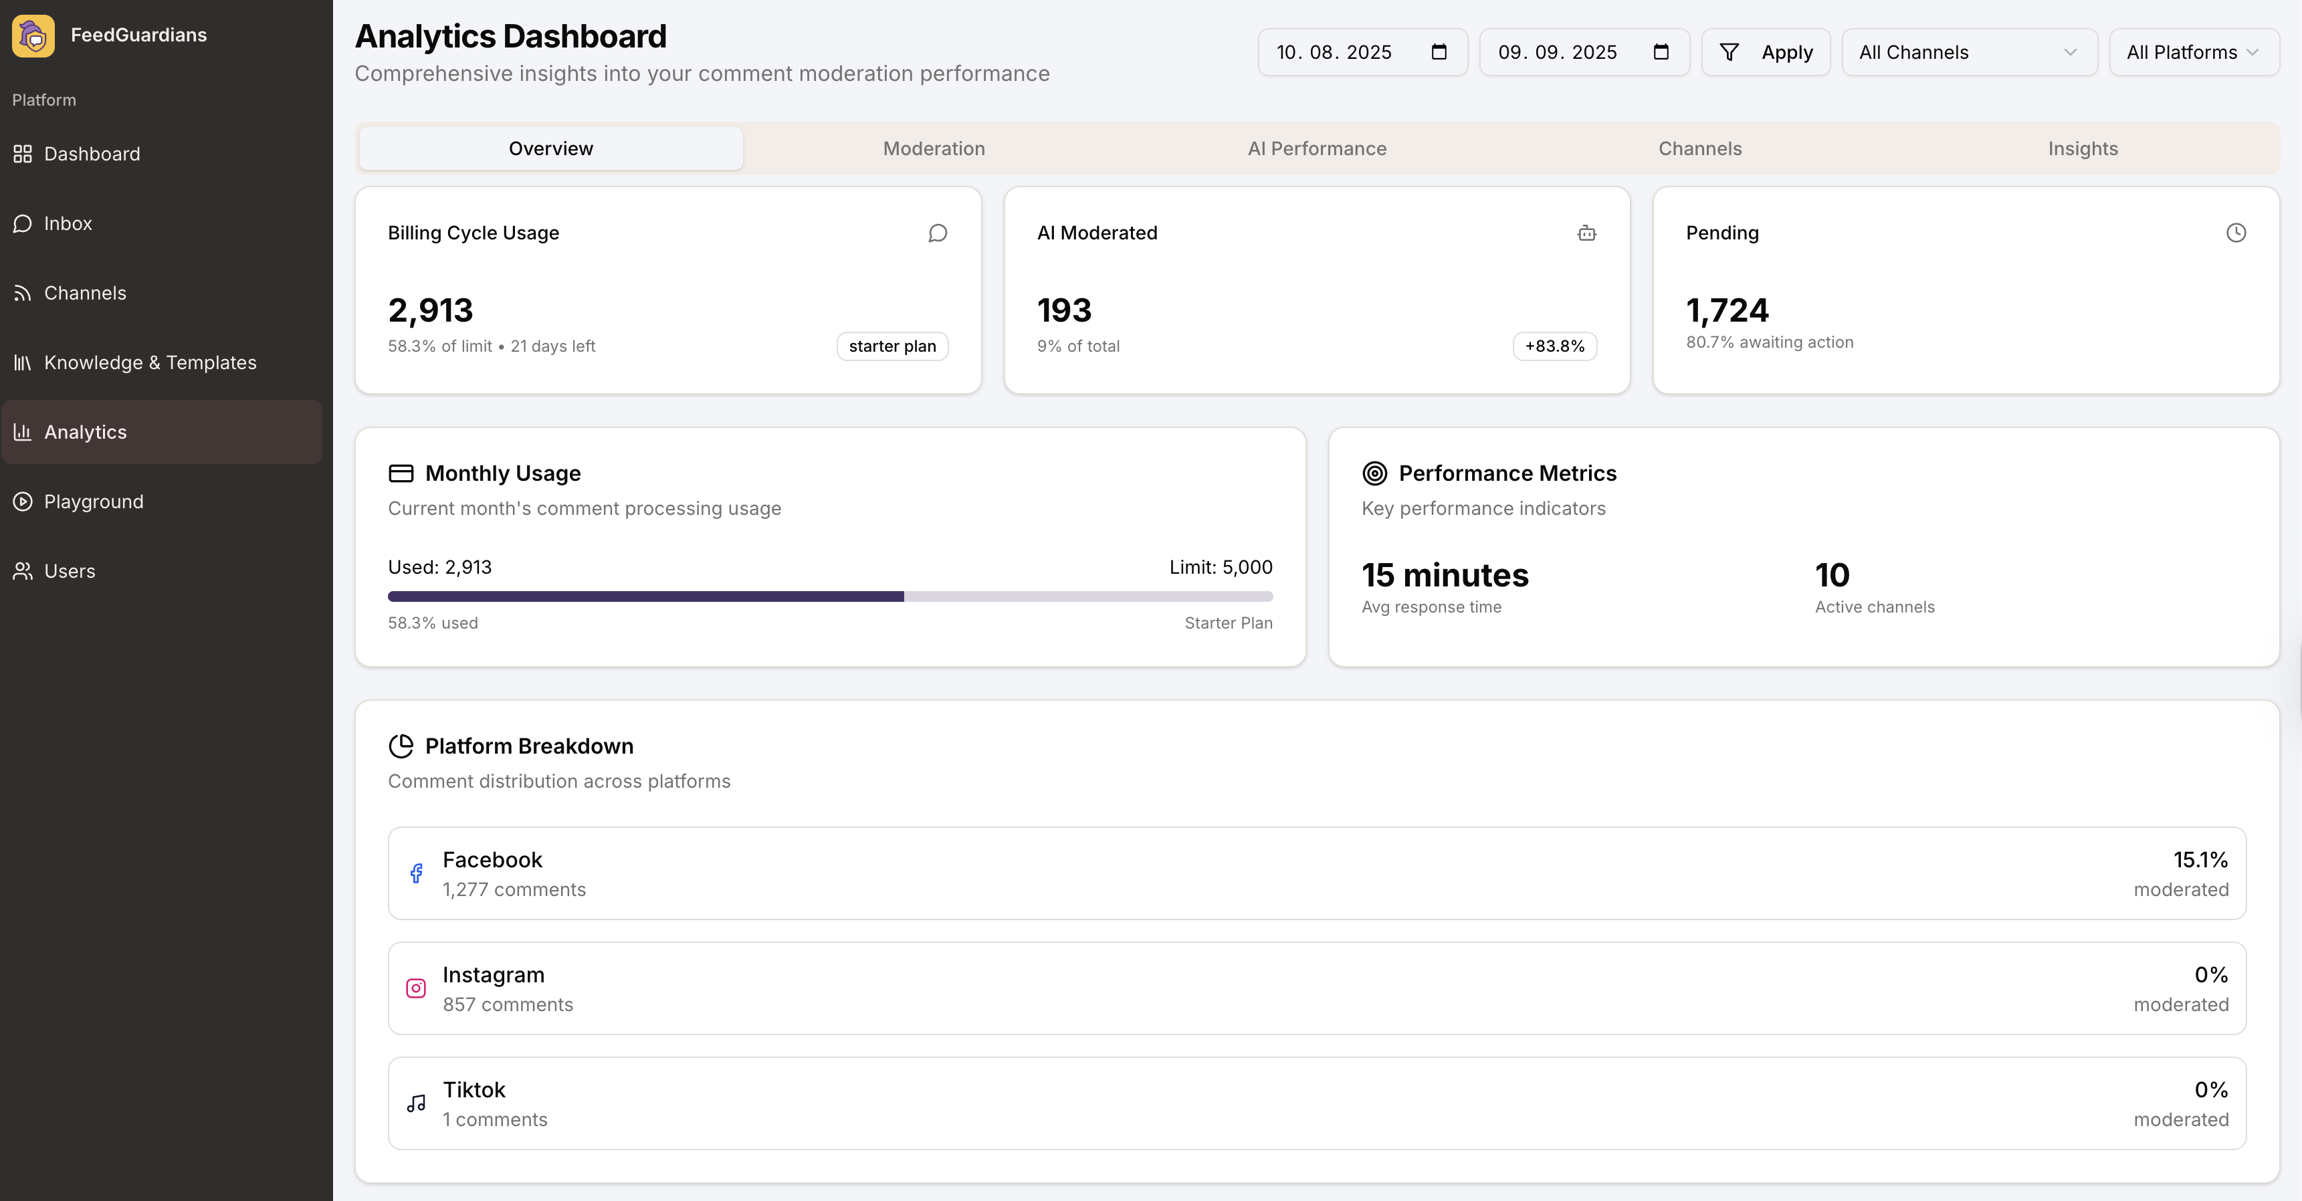Expand the All Platforms dropdown
This screenshot has height=1201, width=2302.
(2193, 52)
